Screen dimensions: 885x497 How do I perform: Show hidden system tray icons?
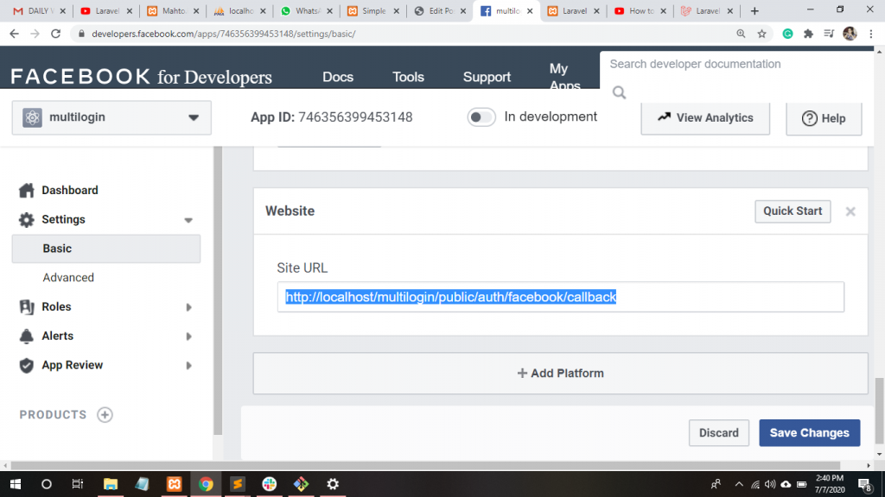[738, 484]
